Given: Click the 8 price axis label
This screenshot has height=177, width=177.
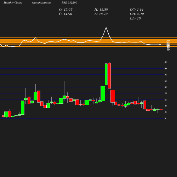Looking at the screenshot, I should tap(165, 118).
